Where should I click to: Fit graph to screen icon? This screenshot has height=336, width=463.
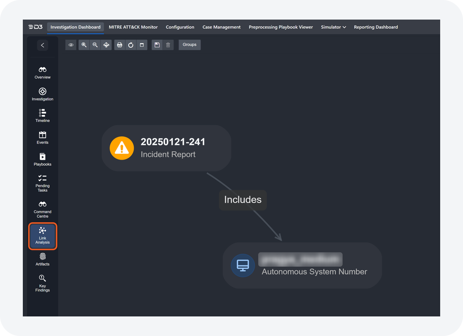coord(106,45)
